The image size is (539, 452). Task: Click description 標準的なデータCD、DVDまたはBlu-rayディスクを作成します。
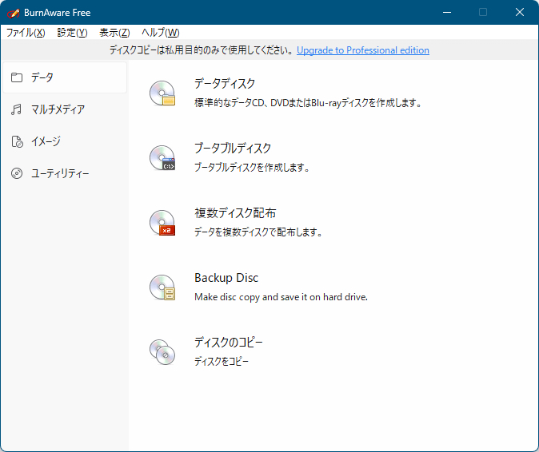pyautogui.click(x=309, y=102)
